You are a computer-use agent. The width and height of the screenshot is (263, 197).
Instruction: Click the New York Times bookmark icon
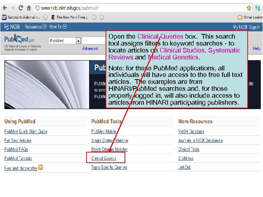point(53,17)
